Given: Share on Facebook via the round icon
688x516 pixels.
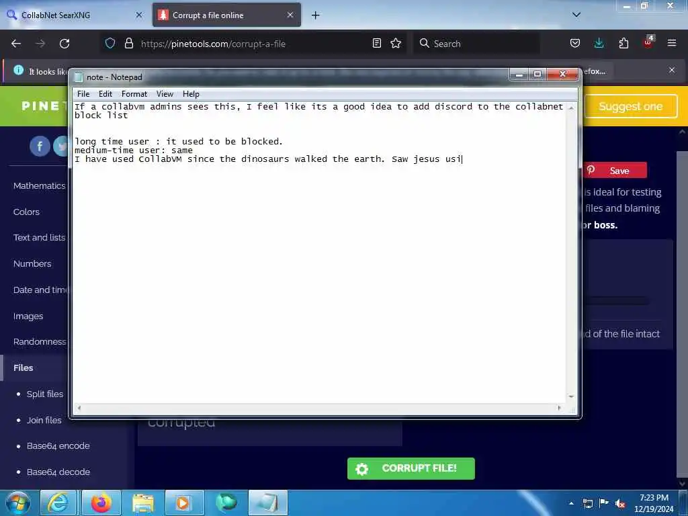Looking at the screenshot, I should point(40,146).
